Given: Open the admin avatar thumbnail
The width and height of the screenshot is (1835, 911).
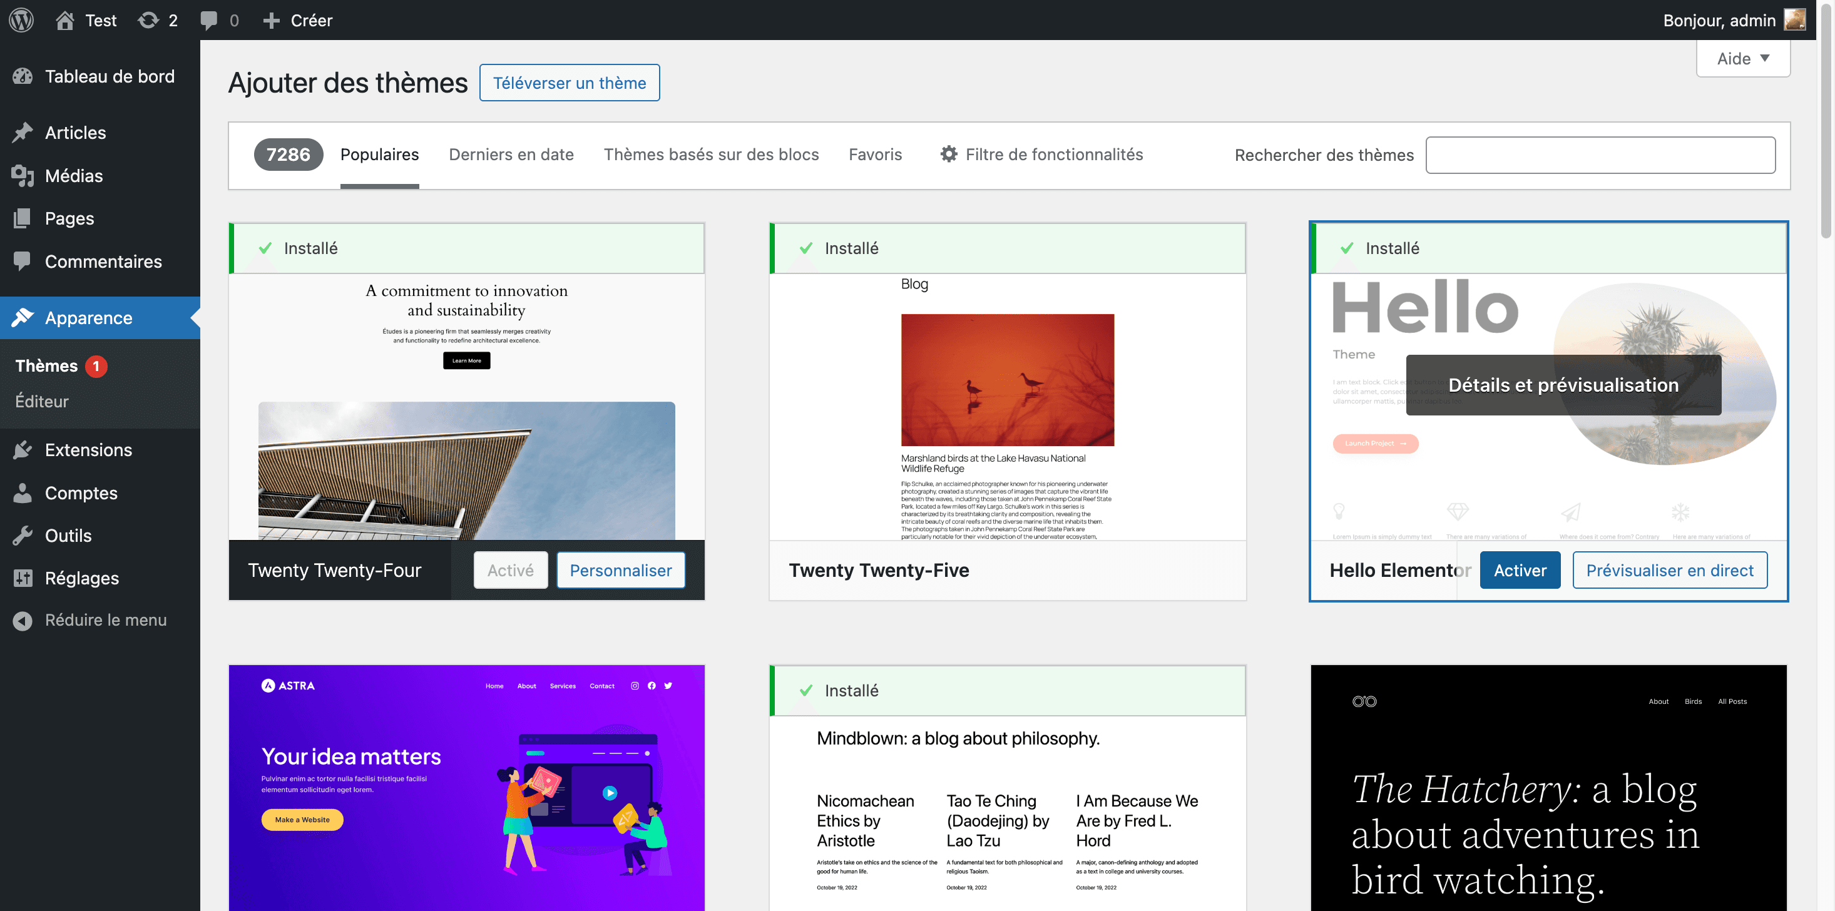Looking at the screenshot, I should 1794,20.
